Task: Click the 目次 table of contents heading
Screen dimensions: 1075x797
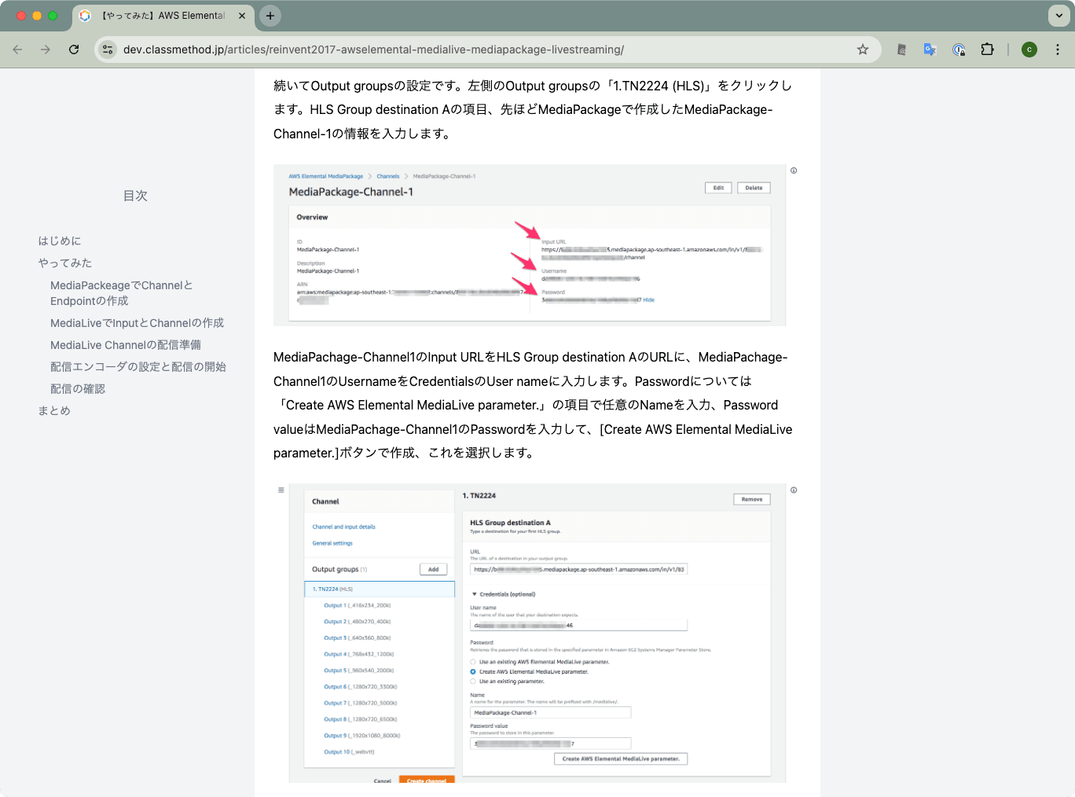Action: tap(135, 196)
